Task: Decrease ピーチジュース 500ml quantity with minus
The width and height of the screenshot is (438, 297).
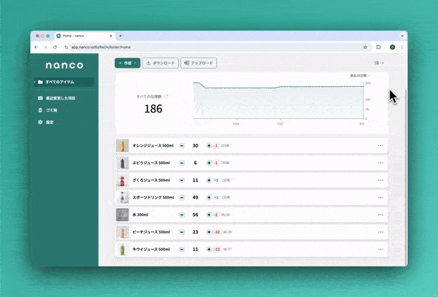Action: [182, 232]
